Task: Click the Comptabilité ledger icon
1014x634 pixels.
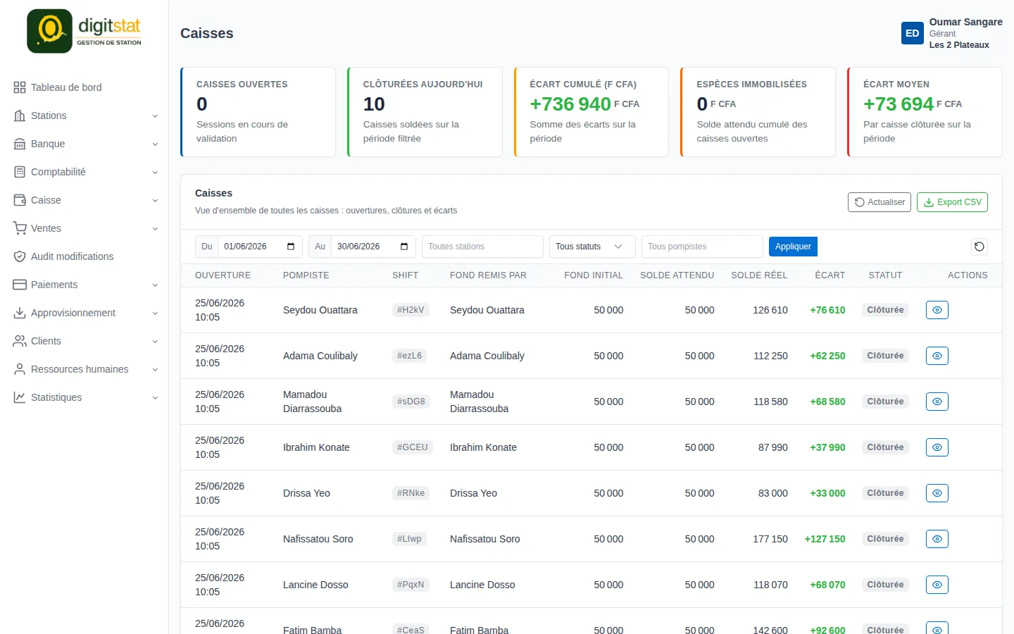Action: click(x=20, y=172)
